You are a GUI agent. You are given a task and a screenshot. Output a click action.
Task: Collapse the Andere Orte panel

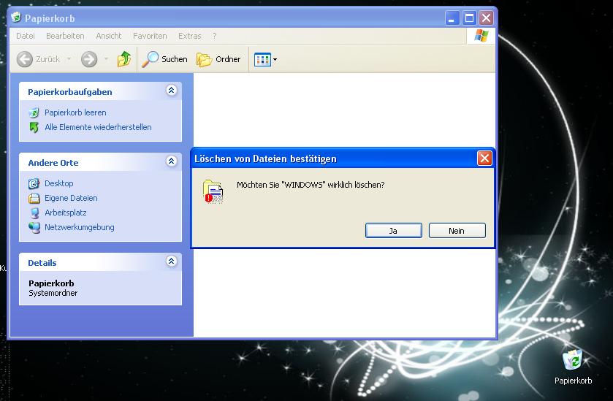171,161
